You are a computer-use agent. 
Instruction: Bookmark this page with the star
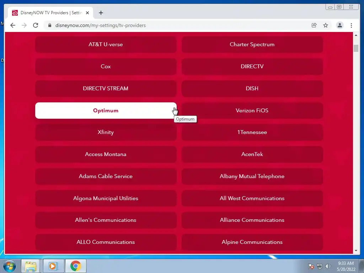click(x=326, y=25)
